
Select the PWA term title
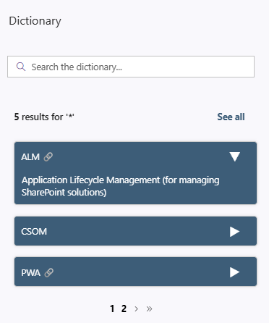(30, 273)
